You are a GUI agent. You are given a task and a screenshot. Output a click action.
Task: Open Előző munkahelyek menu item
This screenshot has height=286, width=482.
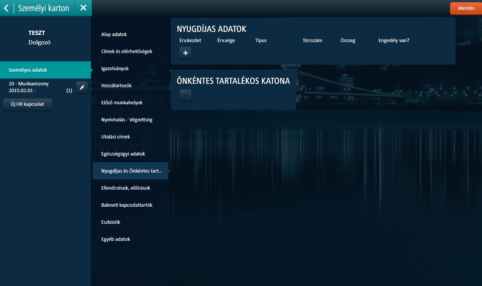[x=122, y=103]
